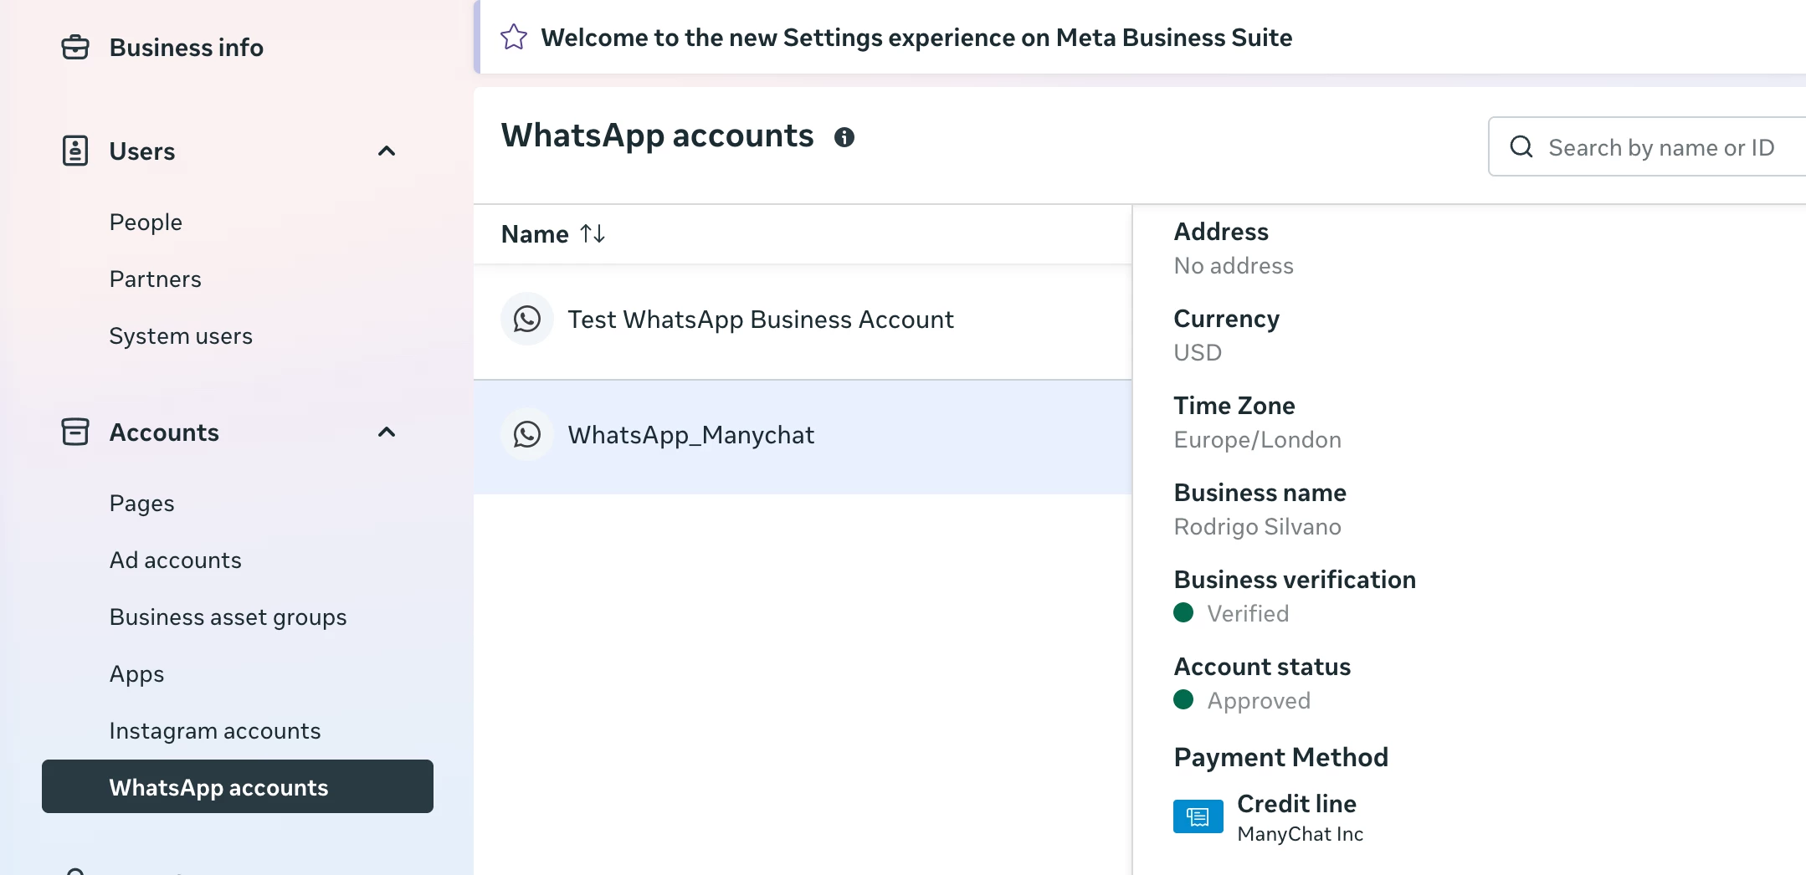
Task: Select the WhatsApp_Manychat account row
Action: (x=803, y=437)
